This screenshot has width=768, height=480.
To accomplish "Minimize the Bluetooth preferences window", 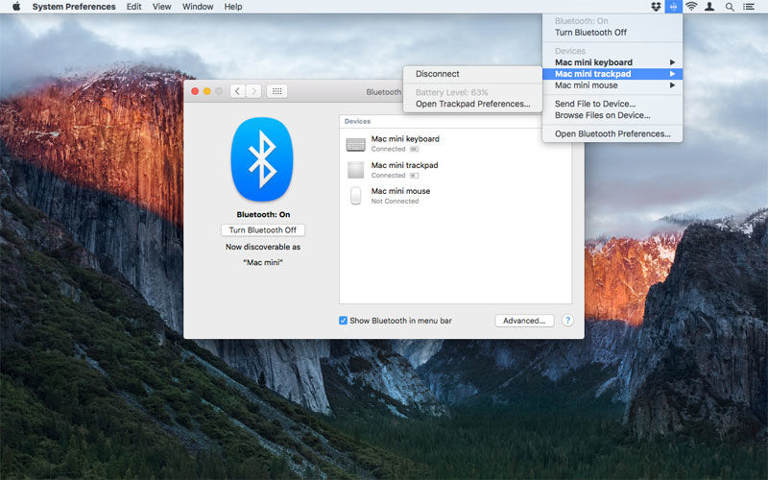I will (x=206, y=91).
